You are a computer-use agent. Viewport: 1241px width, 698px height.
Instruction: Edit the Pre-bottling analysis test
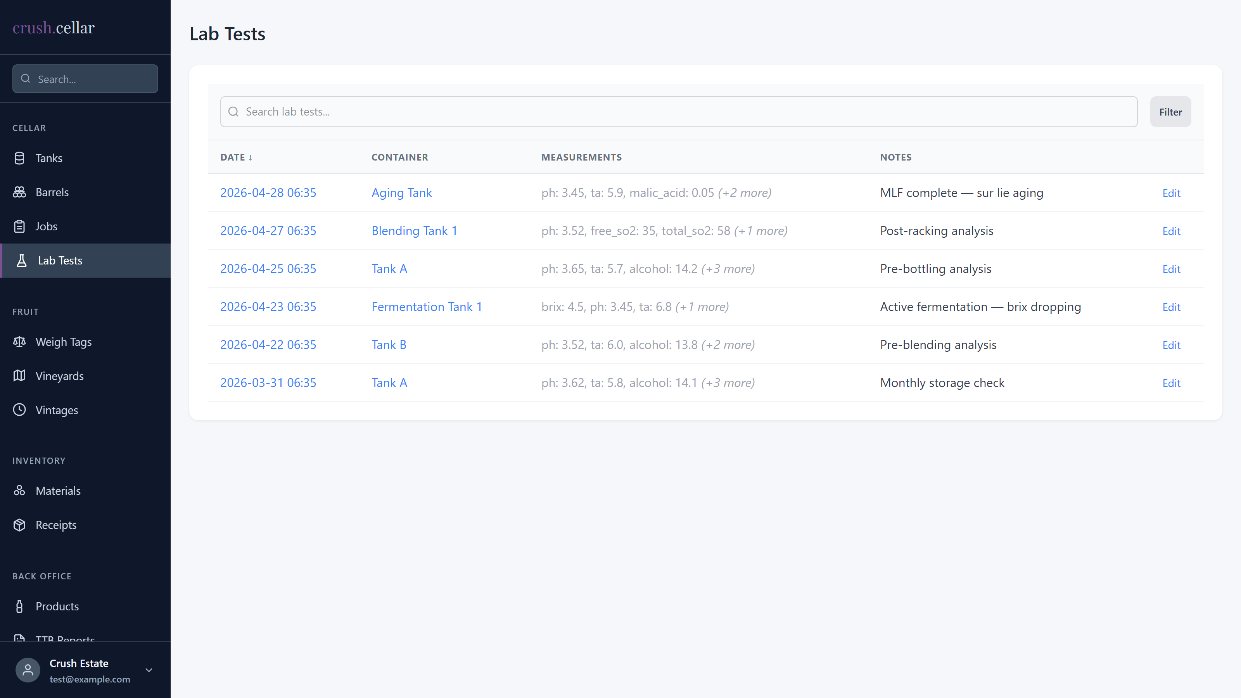[1171, 269]
